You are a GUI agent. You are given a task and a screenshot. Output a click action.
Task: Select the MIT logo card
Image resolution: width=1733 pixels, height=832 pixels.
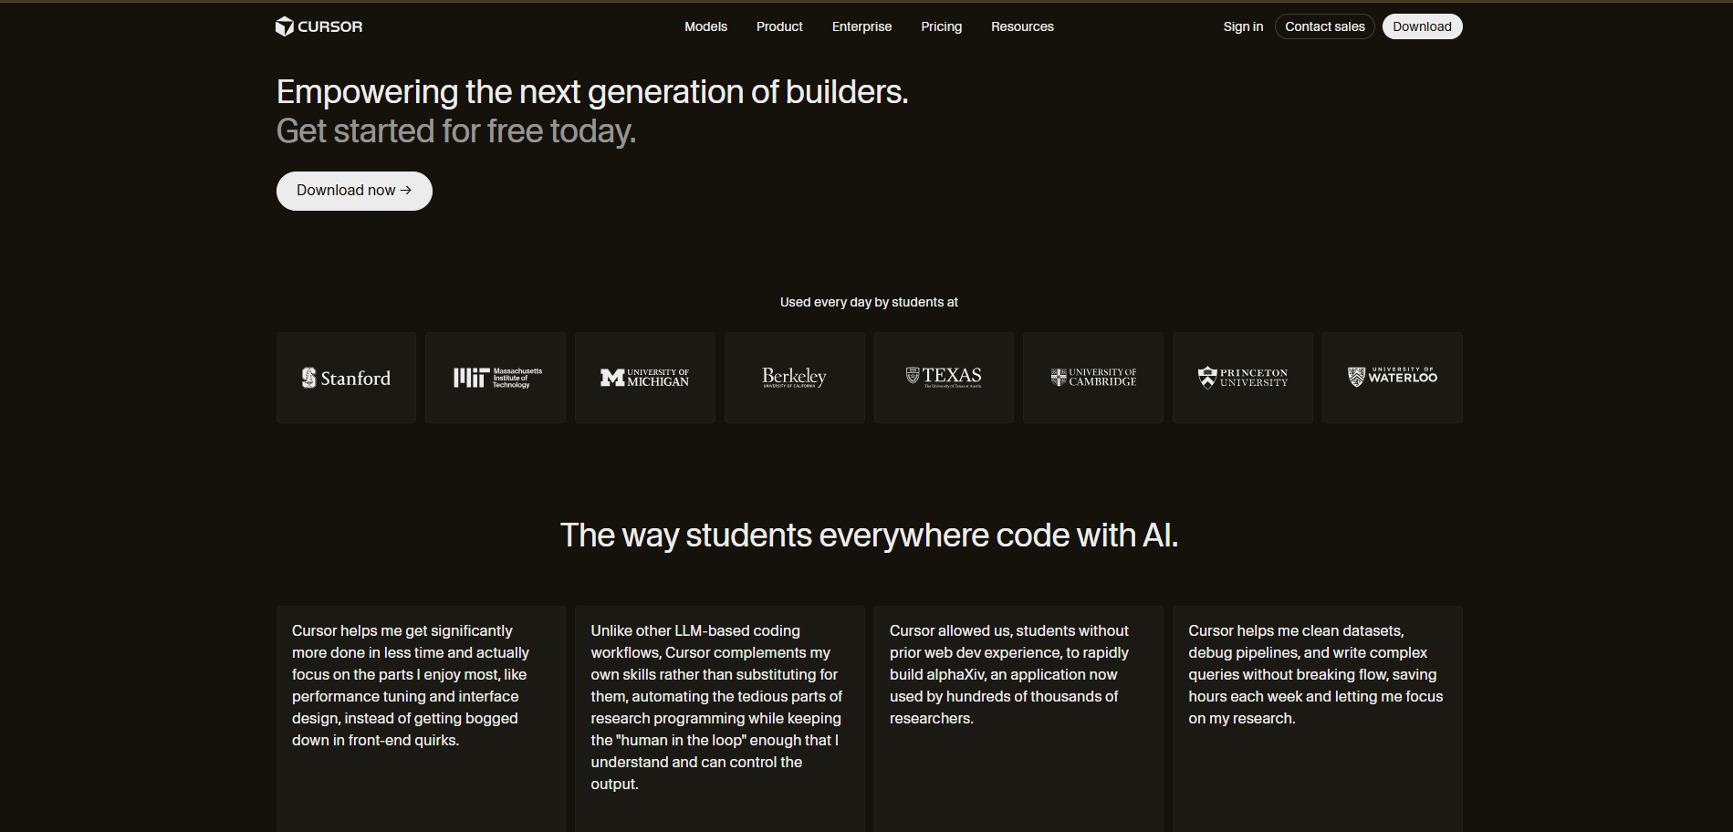coord(496,378)
